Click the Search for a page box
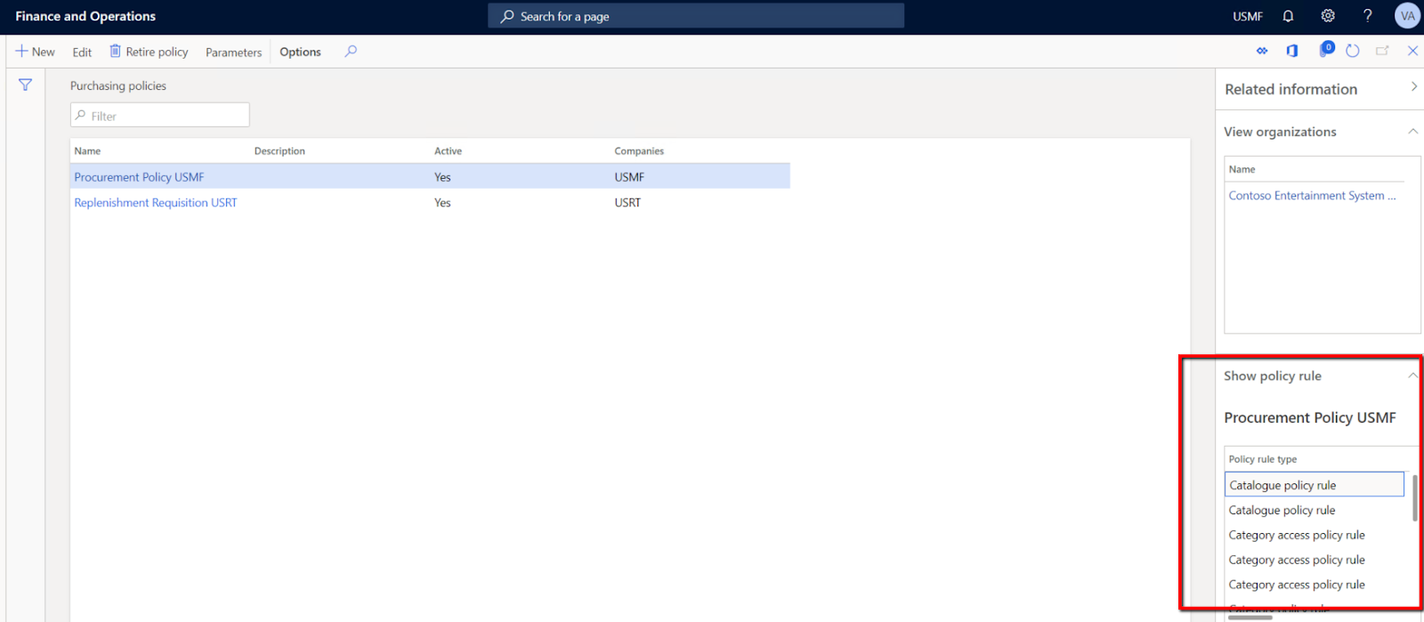This screenshot has height=622, width=1424. [x=695, y=16]
